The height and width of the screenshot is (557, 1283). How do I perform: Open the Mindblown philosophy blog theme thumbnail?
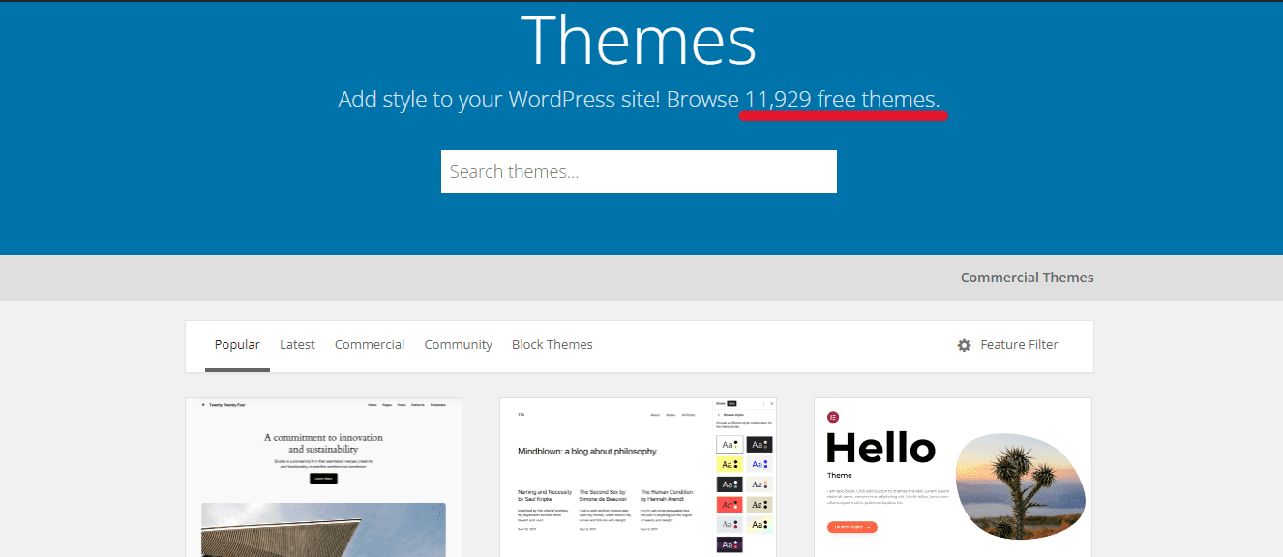pyautogui.click(x=638, y=478)
